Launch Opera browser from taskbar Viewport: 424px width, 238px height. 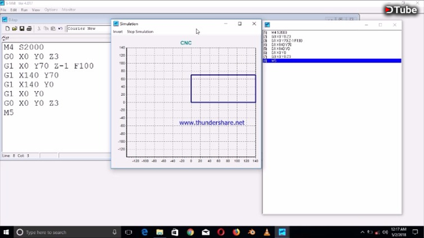click(221, 232)
